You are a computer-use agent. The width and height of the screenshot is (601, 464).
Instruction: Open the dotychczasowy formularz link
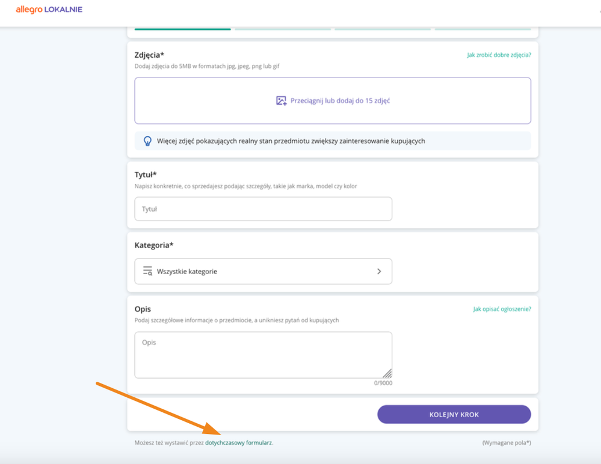point(239,443)
